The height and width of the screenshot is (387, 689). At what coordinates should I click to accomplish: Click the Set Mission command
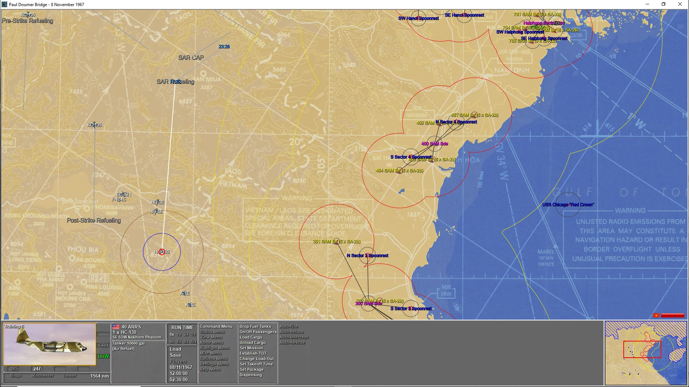[251, 348]
